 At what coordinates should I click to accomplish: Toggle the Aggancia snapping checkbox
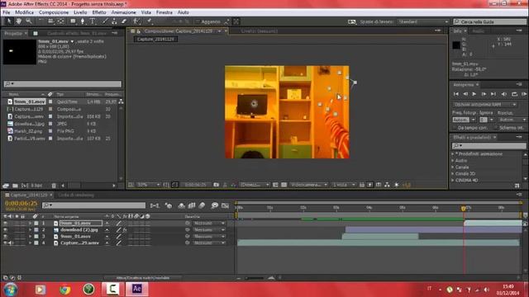pos(198,21)
